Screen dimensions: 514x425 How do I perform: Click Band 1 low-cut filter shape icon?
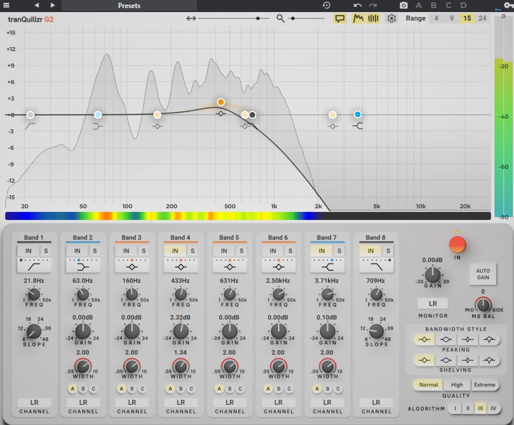[34, 267]
